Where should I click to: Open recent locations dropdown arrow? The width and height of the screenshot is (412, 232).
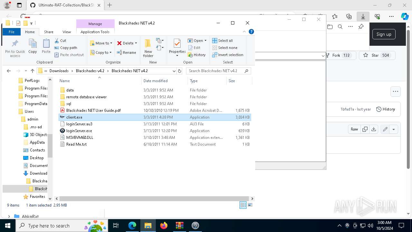(x=26, y=71)
